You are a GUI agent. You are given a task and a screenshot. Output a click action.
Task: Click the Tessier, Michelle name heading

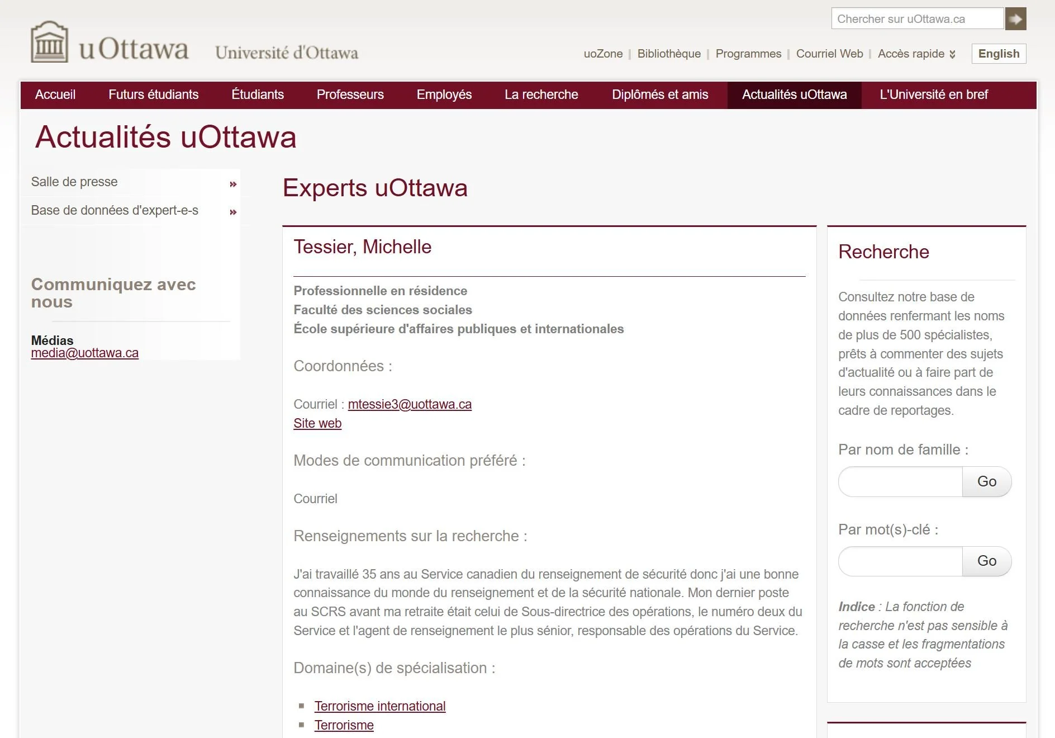(x=363, y=247)
